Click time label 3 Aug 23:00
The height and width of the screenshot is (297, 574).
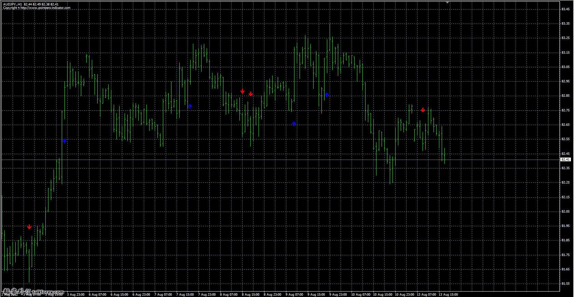pos(76,294)
